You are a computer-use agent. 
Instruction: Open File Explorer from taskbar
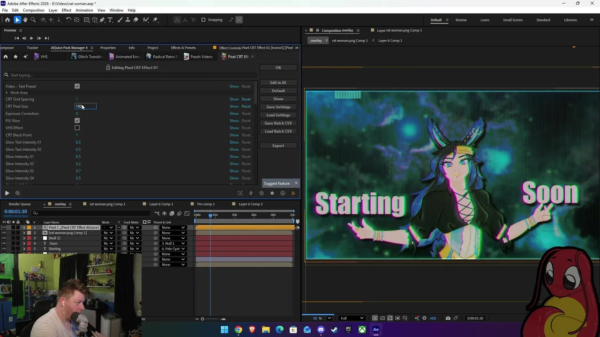(266, 330)
